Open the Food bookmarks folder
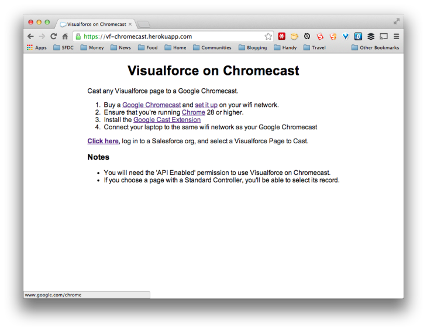The width and height of the screenshot is (427, 331). (x=148, y=47)
